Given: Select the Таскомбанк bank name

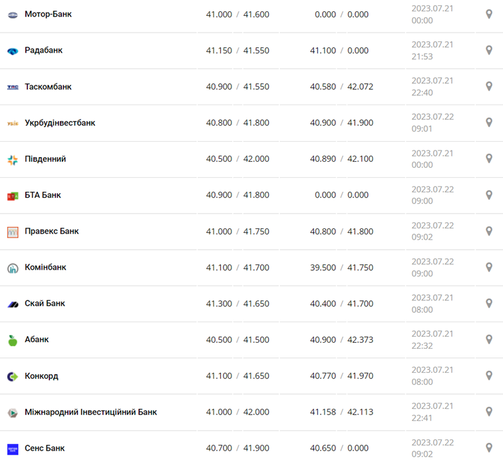Looking at the screenshot, I should tap(48, 87).
